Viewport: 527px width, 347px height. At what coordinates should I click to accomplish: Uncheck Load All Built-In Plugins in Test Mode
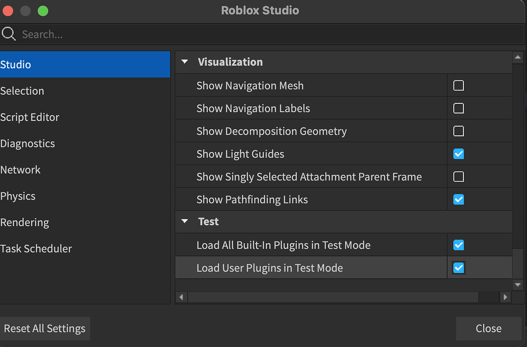pyautogui.click(x=458, y=245)
